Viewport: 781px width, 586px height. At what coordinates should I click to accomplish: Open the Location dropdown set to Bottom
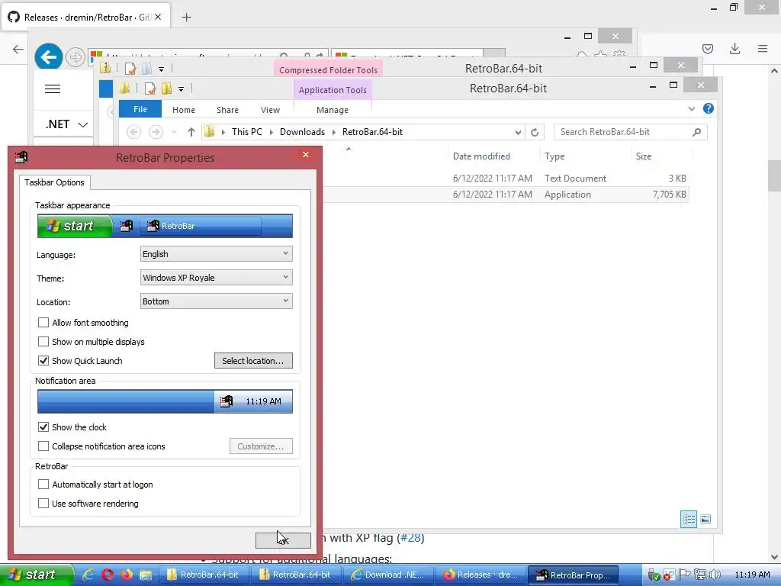point(216,301)
